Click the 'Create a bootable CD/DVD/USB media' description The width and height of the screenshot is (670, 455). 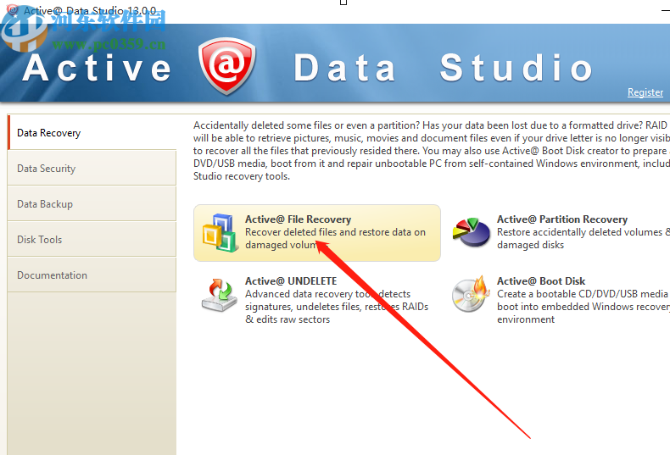click(x=583, y=307)
